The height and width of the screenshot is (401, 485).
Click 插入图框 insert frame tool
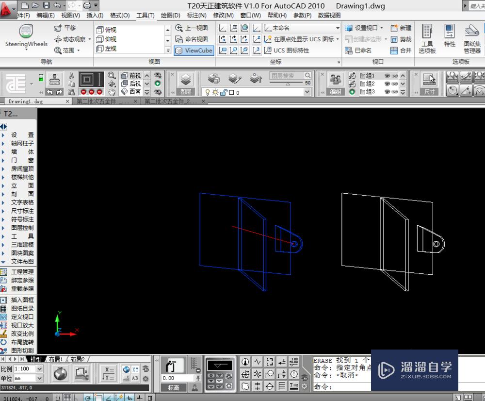(17, 300)
